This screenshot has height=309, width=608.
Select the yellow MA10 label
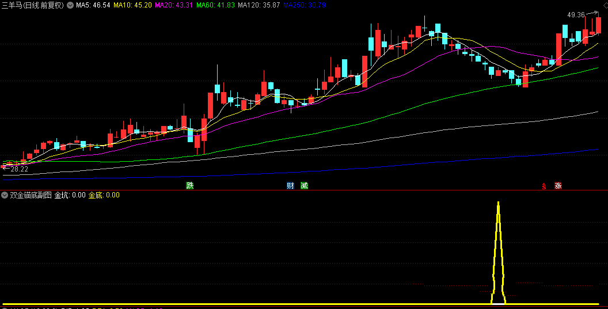(x=132, y=5)
